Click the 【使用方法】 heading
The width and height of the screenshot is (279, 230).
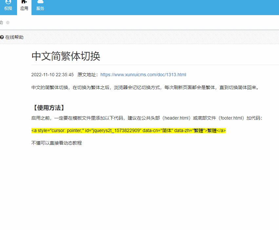click(49, 108)
